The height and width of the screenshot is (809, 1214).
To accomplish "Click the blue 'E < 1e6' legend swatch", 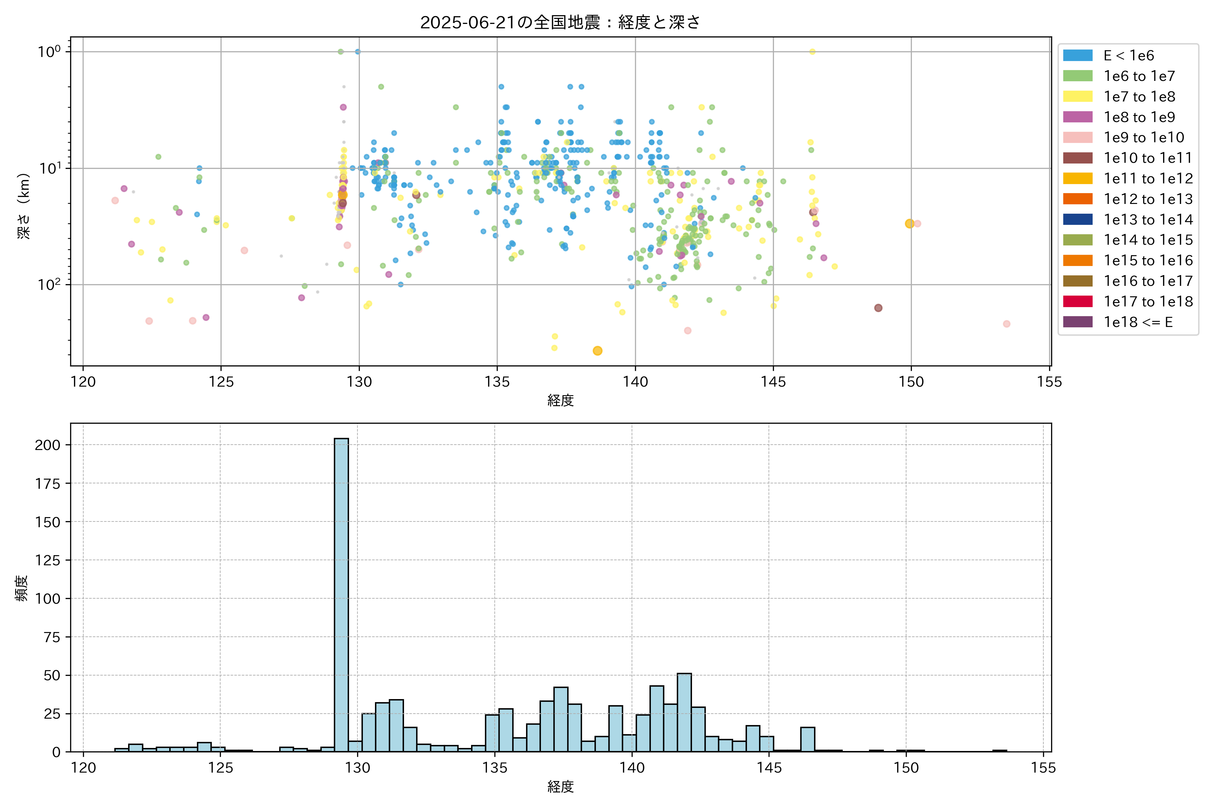I will click(x=1077, y=55).
